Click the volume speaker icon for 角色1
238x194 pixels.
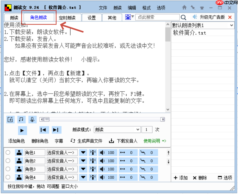tap(102, 153)
